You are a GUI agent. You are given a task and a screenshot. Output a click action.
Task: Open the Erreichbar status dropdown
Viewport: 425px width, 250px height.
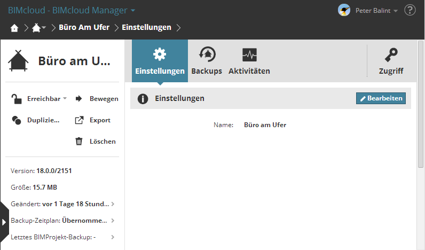point(47,99)
